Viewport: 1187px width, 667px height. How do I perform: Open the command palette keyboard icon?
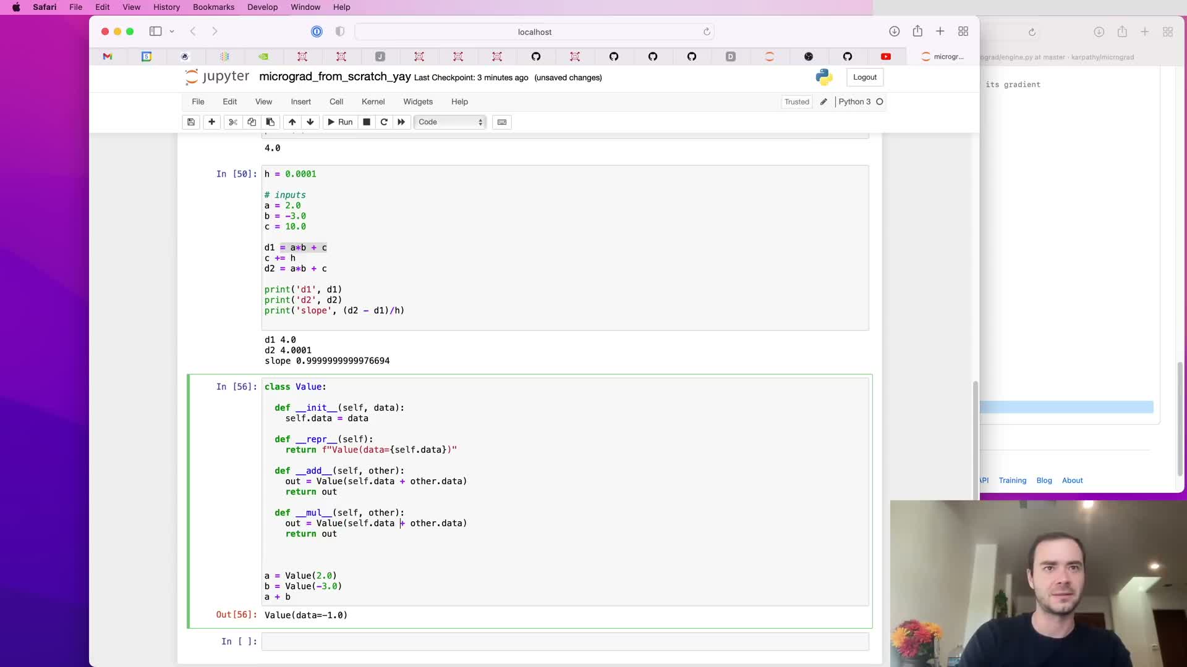coord(502,122)
